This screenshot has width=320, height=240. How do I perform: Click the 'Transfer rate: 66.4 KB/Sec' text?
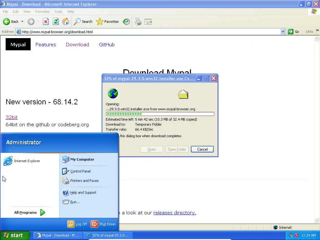click(x=129, y=129)
